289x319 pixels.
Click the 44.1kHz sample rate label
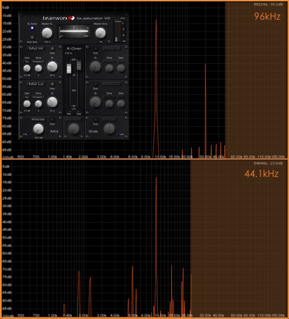point(261,174)
